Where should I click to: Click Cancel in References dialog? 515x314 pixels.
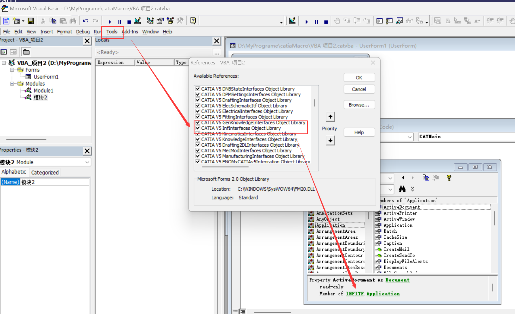pyautogui.click(x=359, y=89)
